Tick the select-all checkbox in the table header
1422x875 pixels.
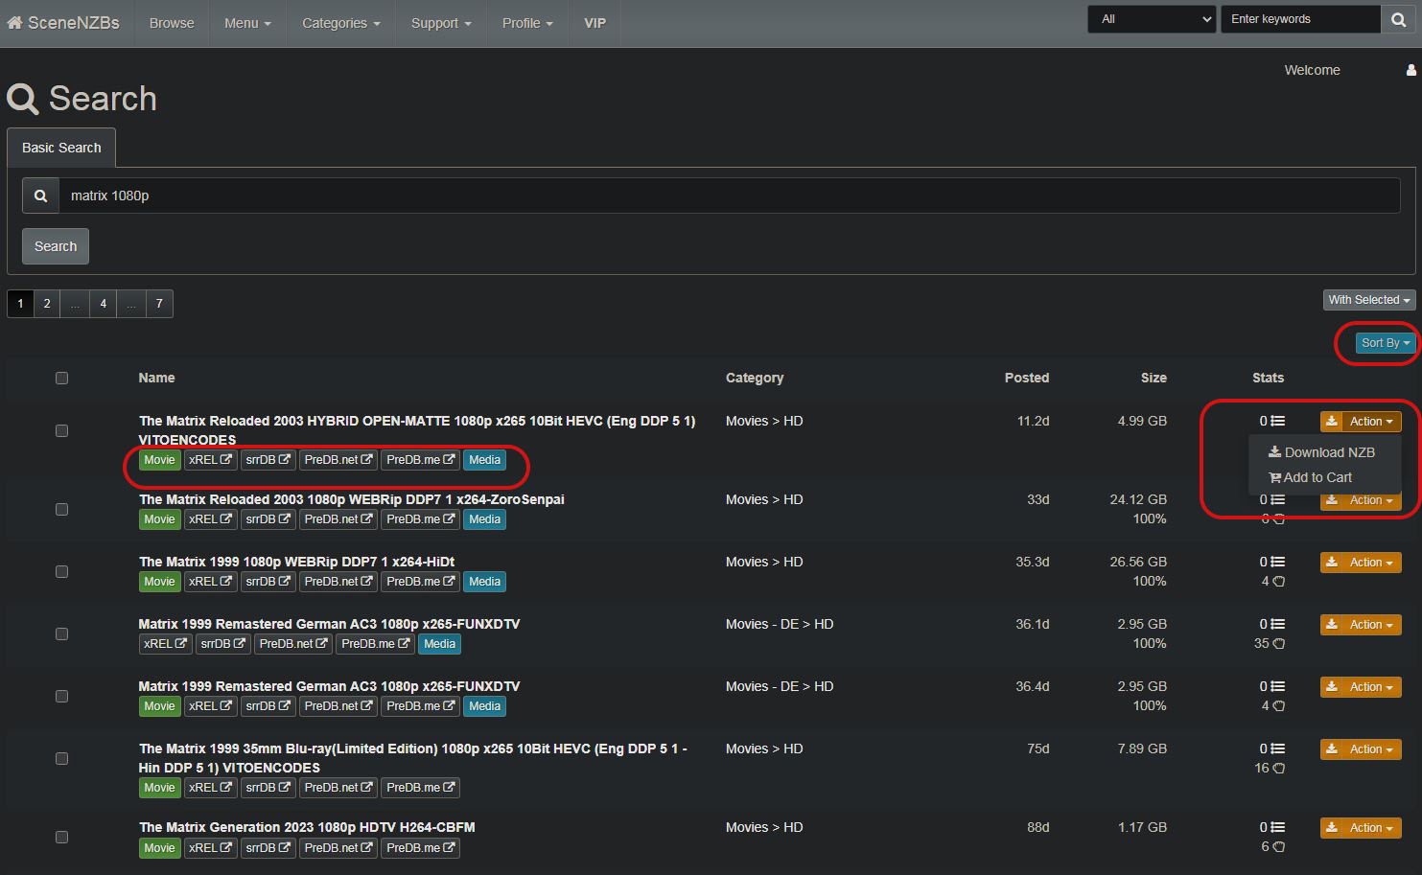(62, 379)
